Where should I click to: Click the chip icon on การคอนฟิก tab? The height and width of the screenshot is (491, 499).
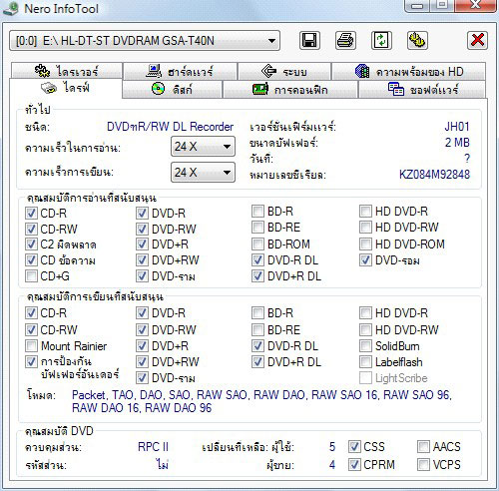click(260, 89)
